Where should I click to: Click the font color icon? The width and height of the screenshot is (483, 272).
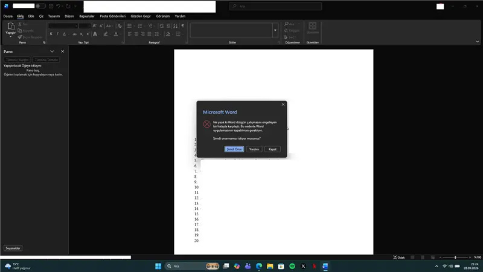[116, 34]
